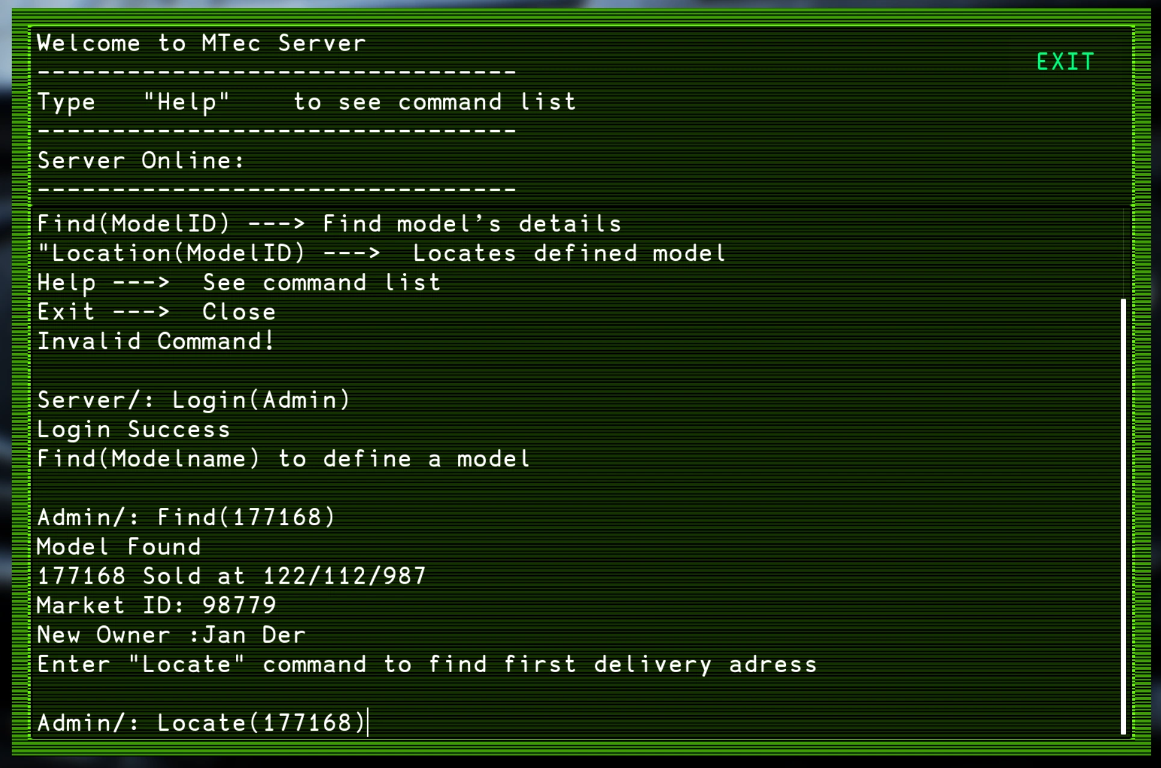Click the "Invalid Command!" error message
1161x768 pixels.
(x=156, y=342)
